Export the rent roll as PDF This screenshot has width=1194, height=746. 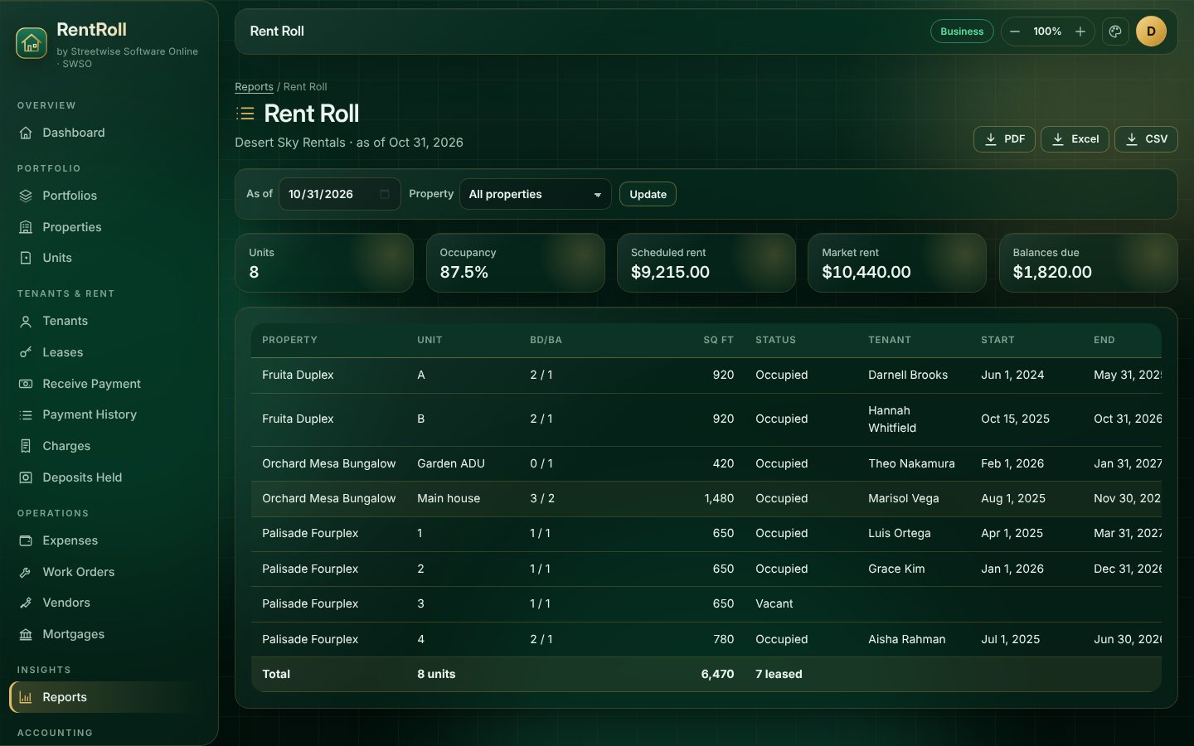coord(1004,139)
